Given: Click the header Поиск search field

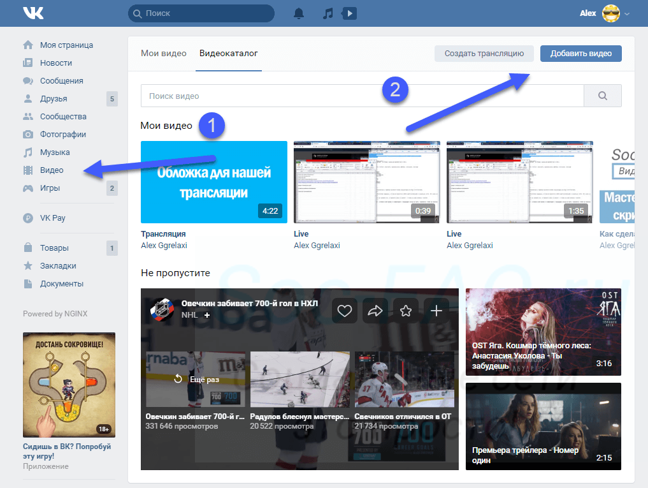Looking at the screenshot, I should tap(201, 13).
